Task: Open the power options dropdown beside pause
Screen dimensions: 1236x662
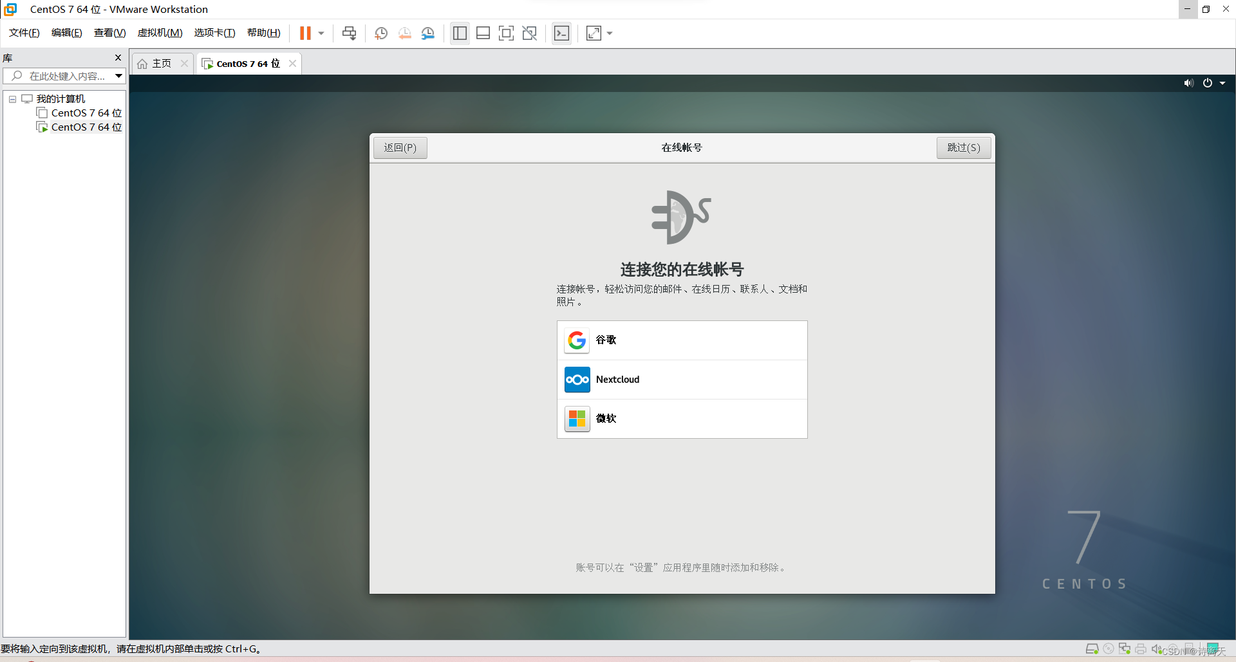Action: pyautogui.click(x=321, y=33)
